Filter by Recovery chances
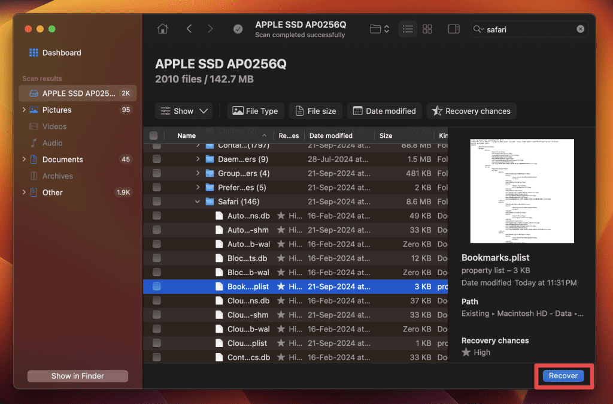This screenshot has width=613, height=404. click(472, 111)
